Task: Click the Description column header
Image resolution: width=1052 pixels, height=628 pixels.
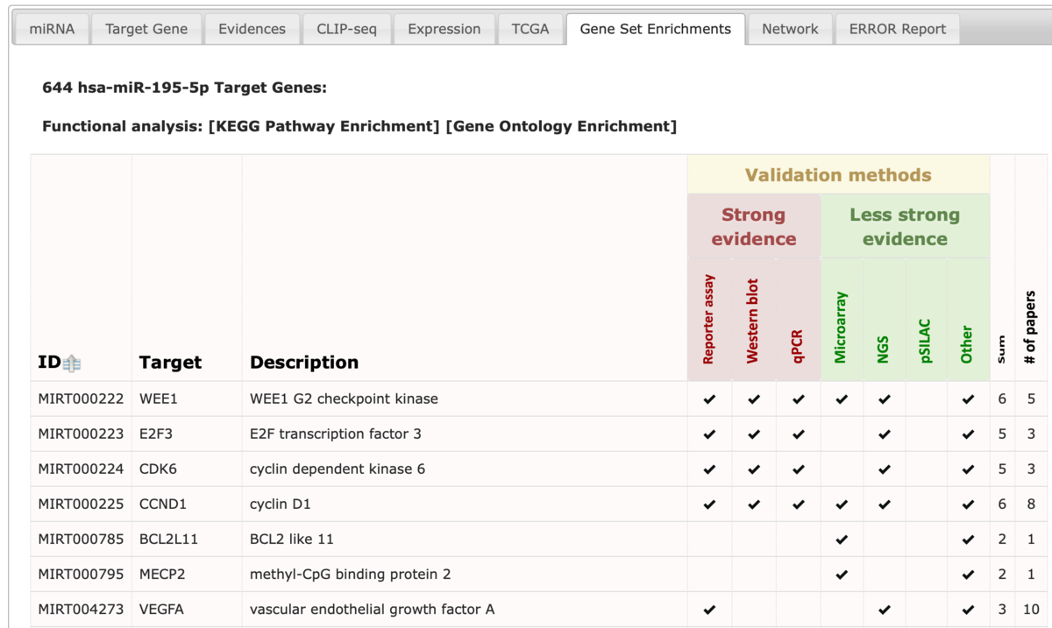Action: pyautogui.click(x=304, y=363)
